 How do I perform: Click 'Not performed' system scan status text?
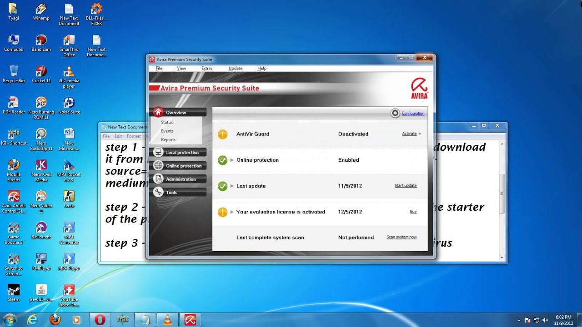pos(356,237)
